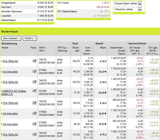160x140 pixels.
Task: Click G/V heute value -1,58 %
Action: click(105, 3)
